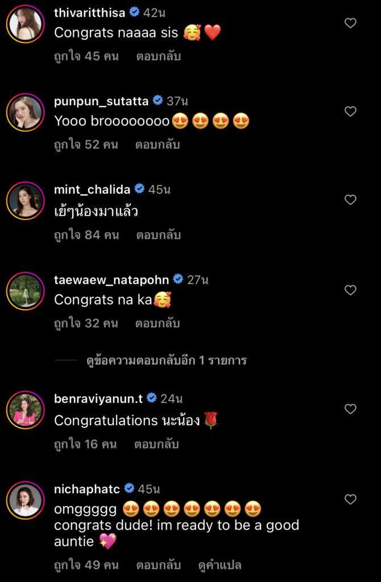Viewport: 381px width, 582px height.
Task: Like mint_chalida's comment
Action: click(x=351, y=199)
